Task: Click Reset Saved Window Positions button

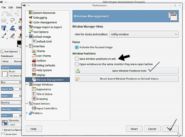Action: pos(127,79)
